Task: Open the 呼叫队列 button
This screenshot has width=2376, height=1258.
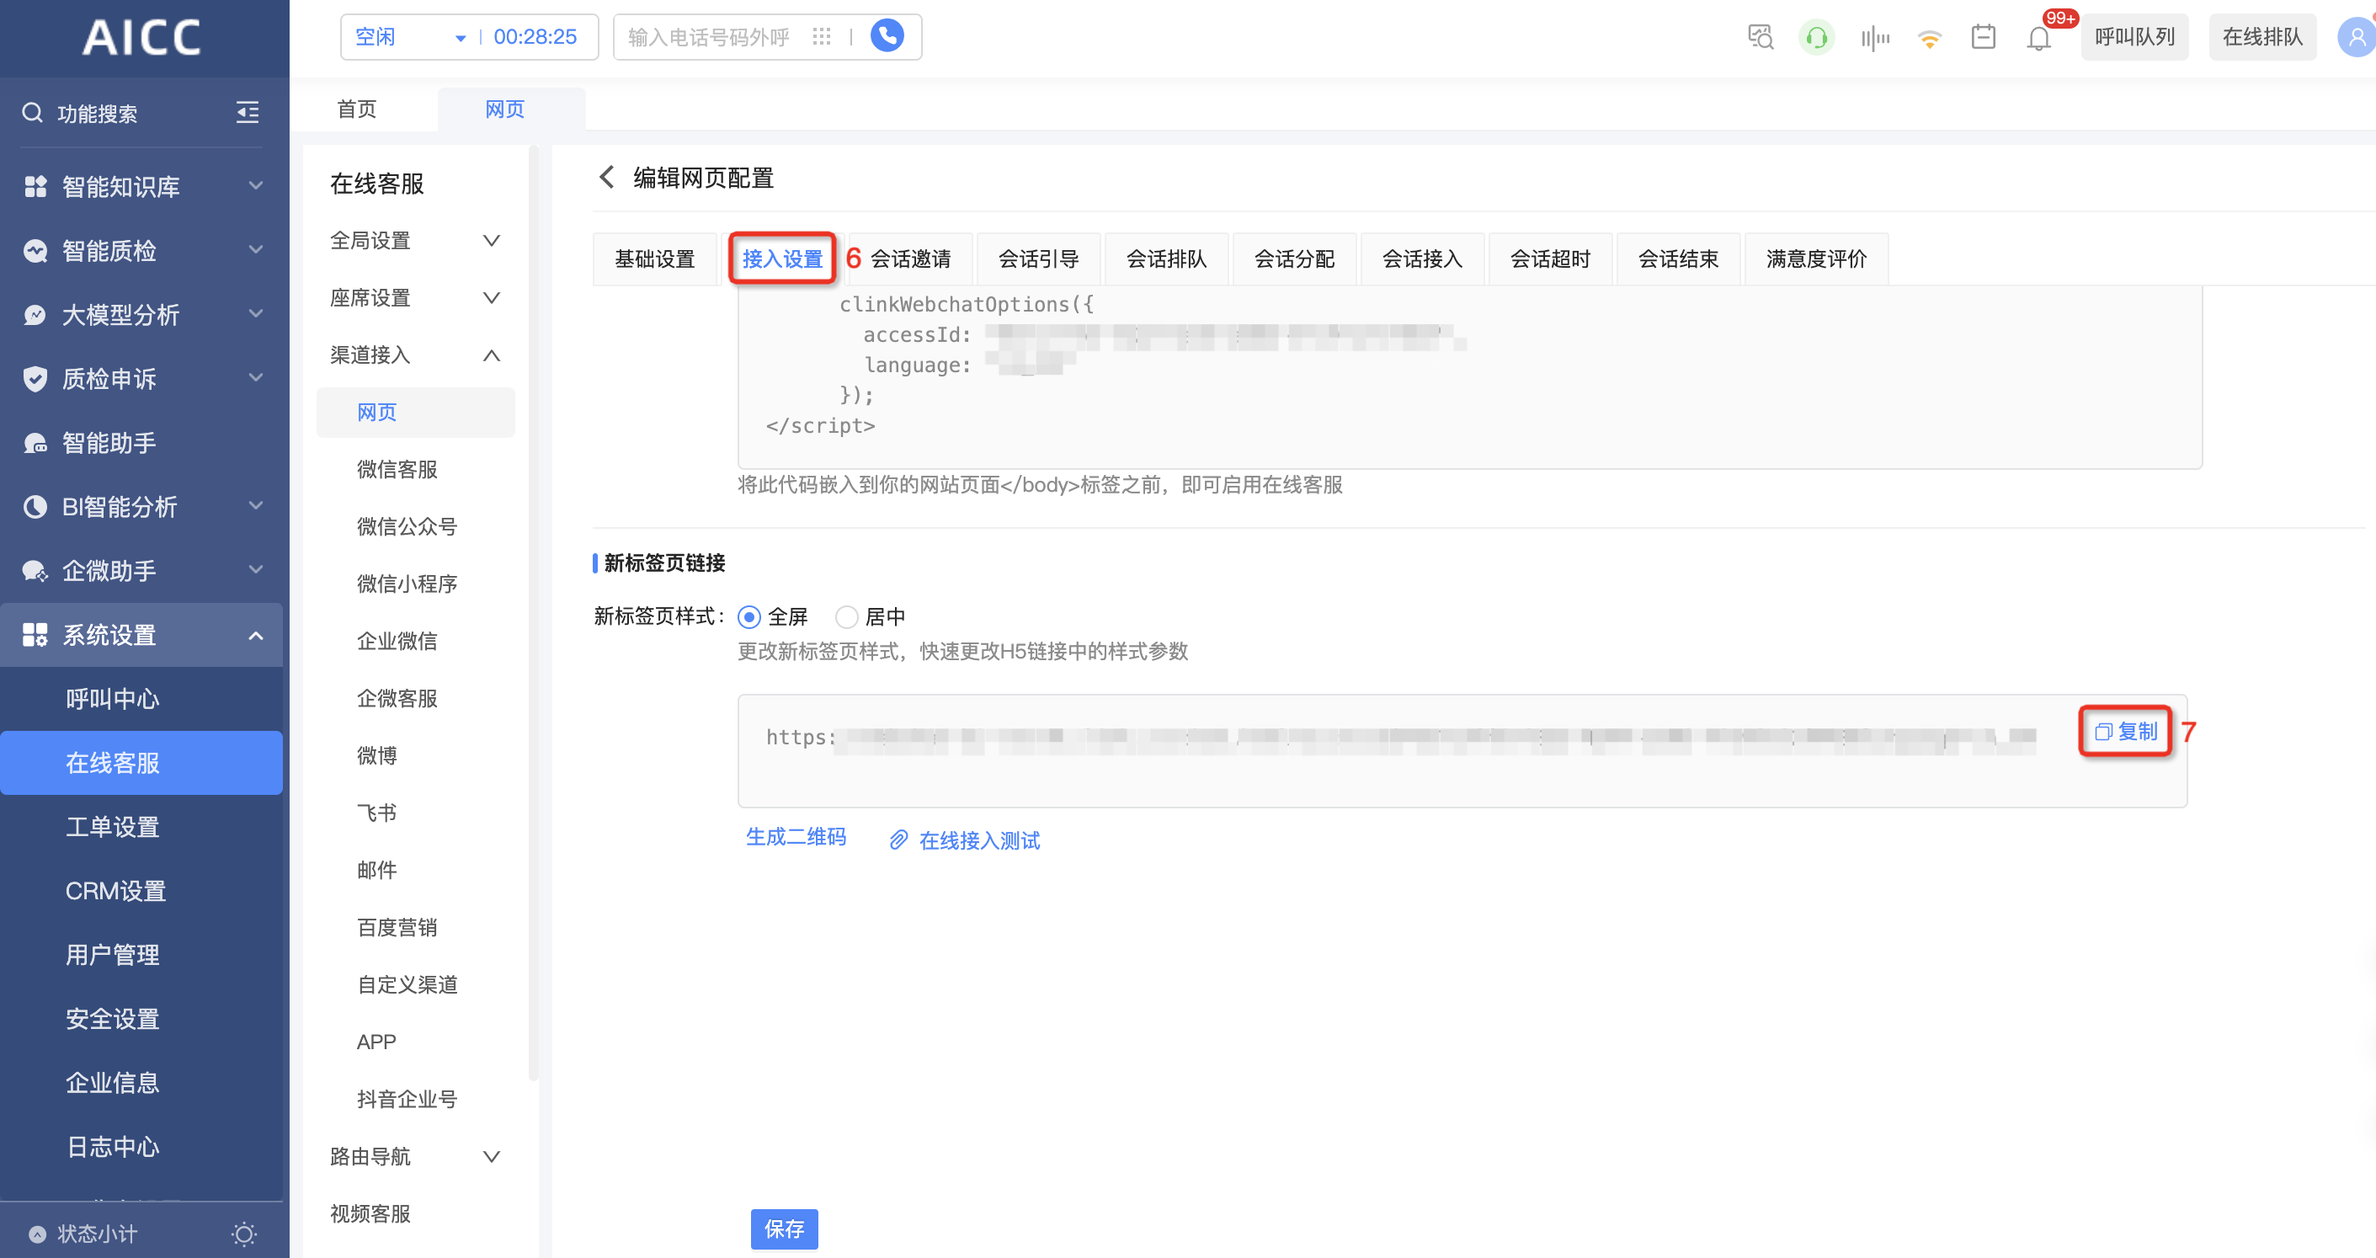Action: pos(2134,37)
